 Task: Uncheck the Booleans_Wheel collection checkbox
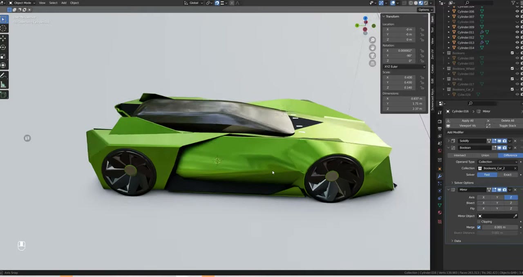(512, 69)
